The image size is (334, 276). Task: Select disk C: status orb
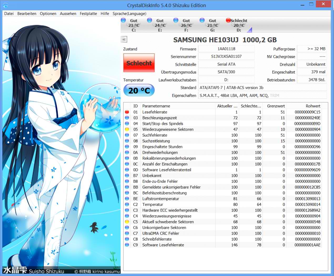[x=123, y=20]
